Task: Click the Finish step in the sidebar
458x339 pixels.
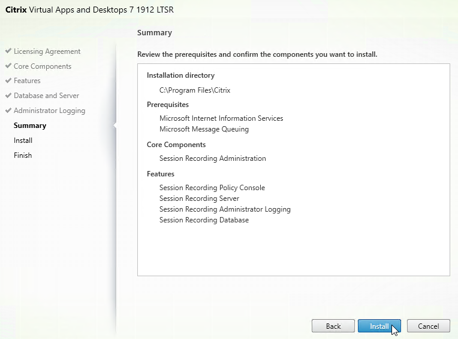Action: pyautogui.click(x=23, y=155)
